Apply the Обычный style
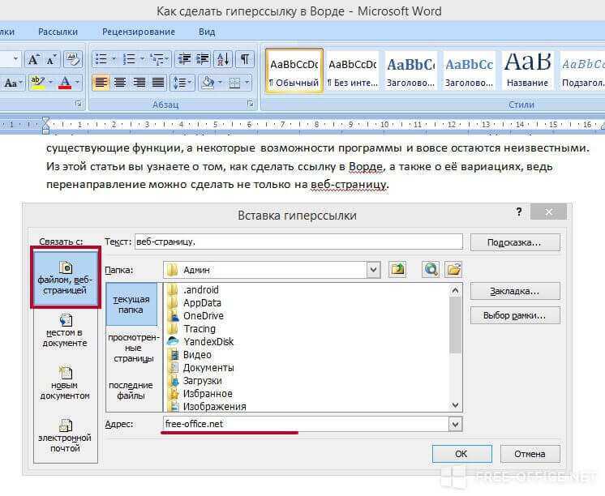Image resolution: width=605 pixels, height=496 pixels. [294, 71]
